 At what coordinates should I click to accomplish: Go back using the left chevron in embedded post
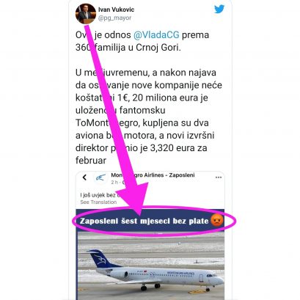pyautogui.click(x=84, y=178)
